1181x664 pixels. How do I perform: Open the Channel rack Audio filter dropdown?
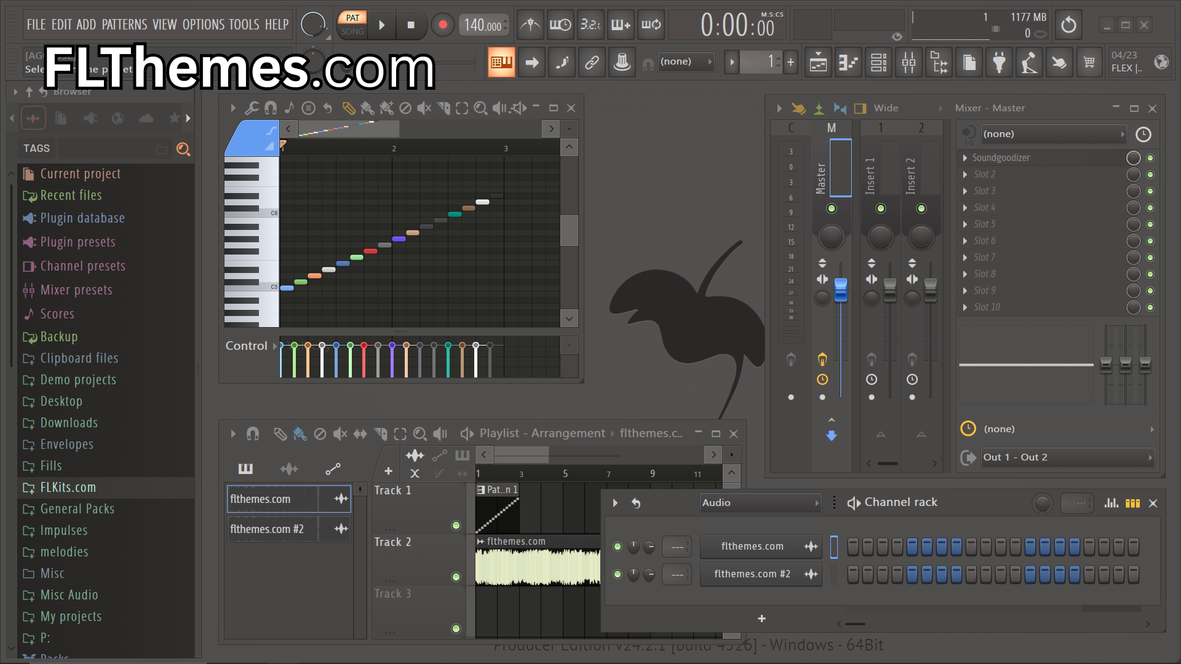(x=761, y=503)
